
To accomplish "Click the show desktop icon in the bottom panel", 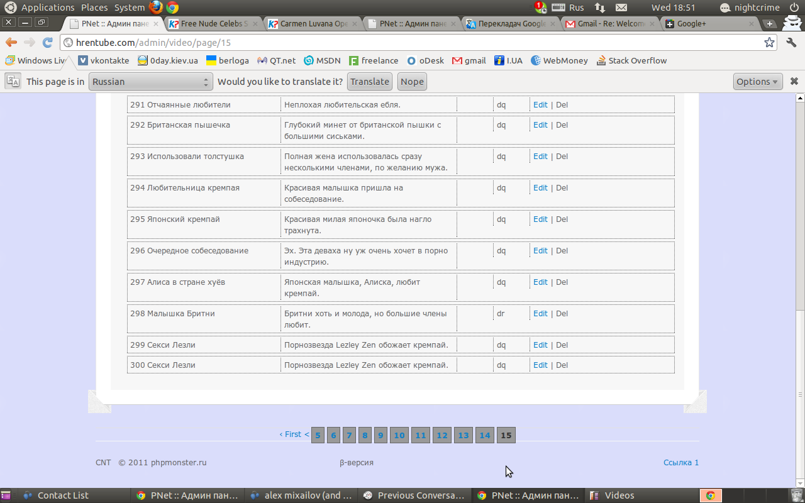I will 6,495.
